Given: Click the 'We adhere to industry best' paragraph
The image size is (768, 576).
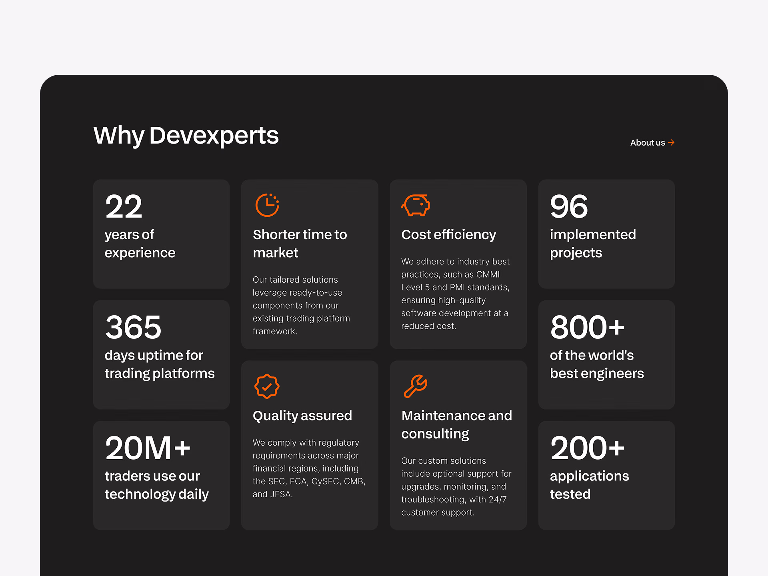Looking at the screenshot, I should pos(456,294).
